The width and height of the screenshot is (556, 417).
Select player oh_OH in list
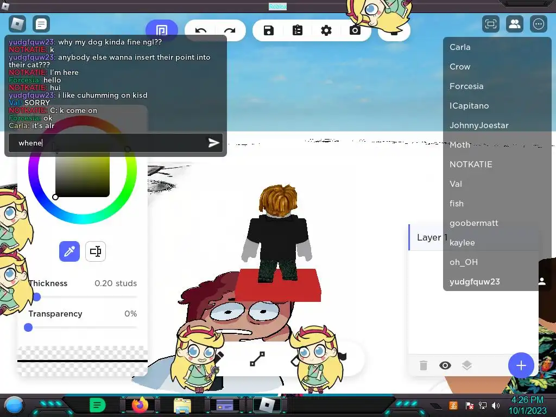(x=497, y=262)
